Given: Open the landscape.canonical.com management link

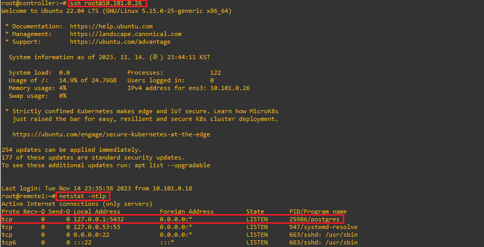Looking at the screenshot, I should [x=126, y=34].
